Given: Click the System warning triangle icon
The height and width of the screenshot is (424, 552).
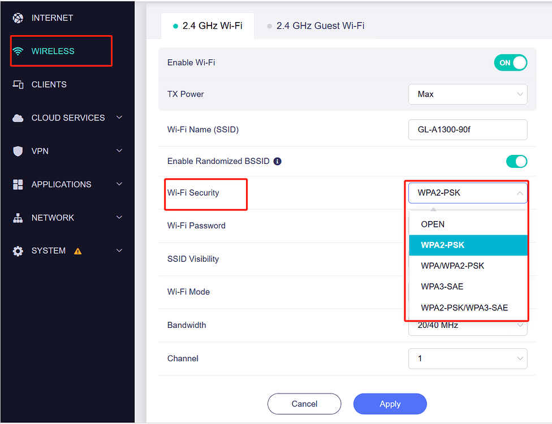Looking at the screenshot, I should pos(78,251).
